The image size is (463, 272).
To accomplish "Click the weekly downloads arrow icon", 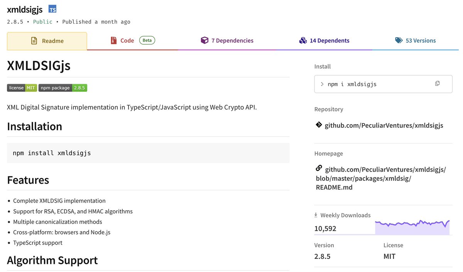I will click(316, 215).
